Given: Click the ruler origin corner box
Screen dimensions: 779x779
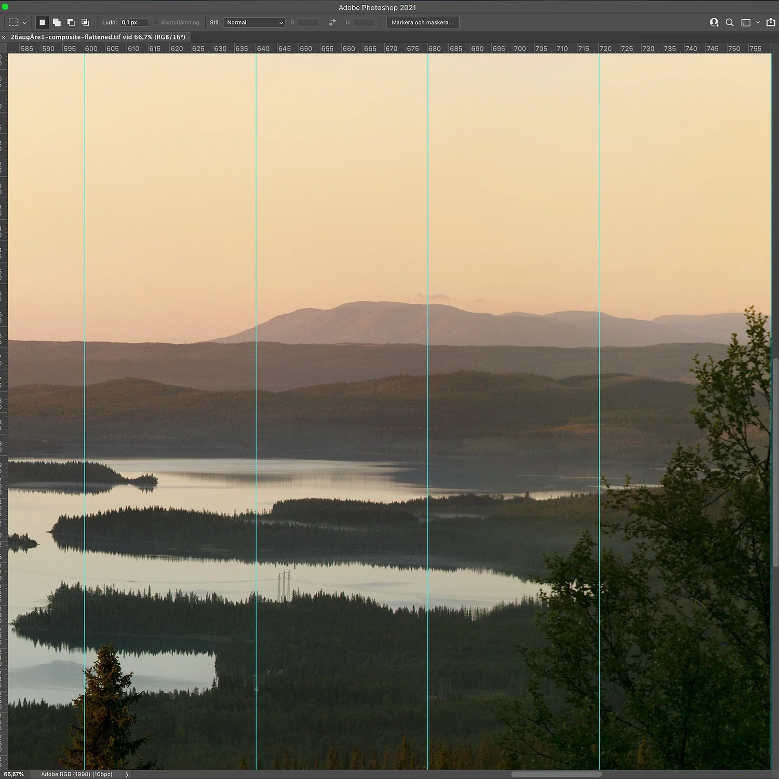Looking at the screenshot, I should coord(4,48).
